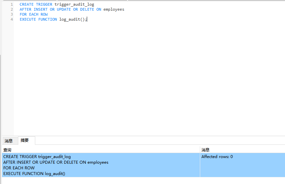Click line number 3 in the gutter
Image resolution: width=285 pixels, height=184 pixels.
pos(12,14)
